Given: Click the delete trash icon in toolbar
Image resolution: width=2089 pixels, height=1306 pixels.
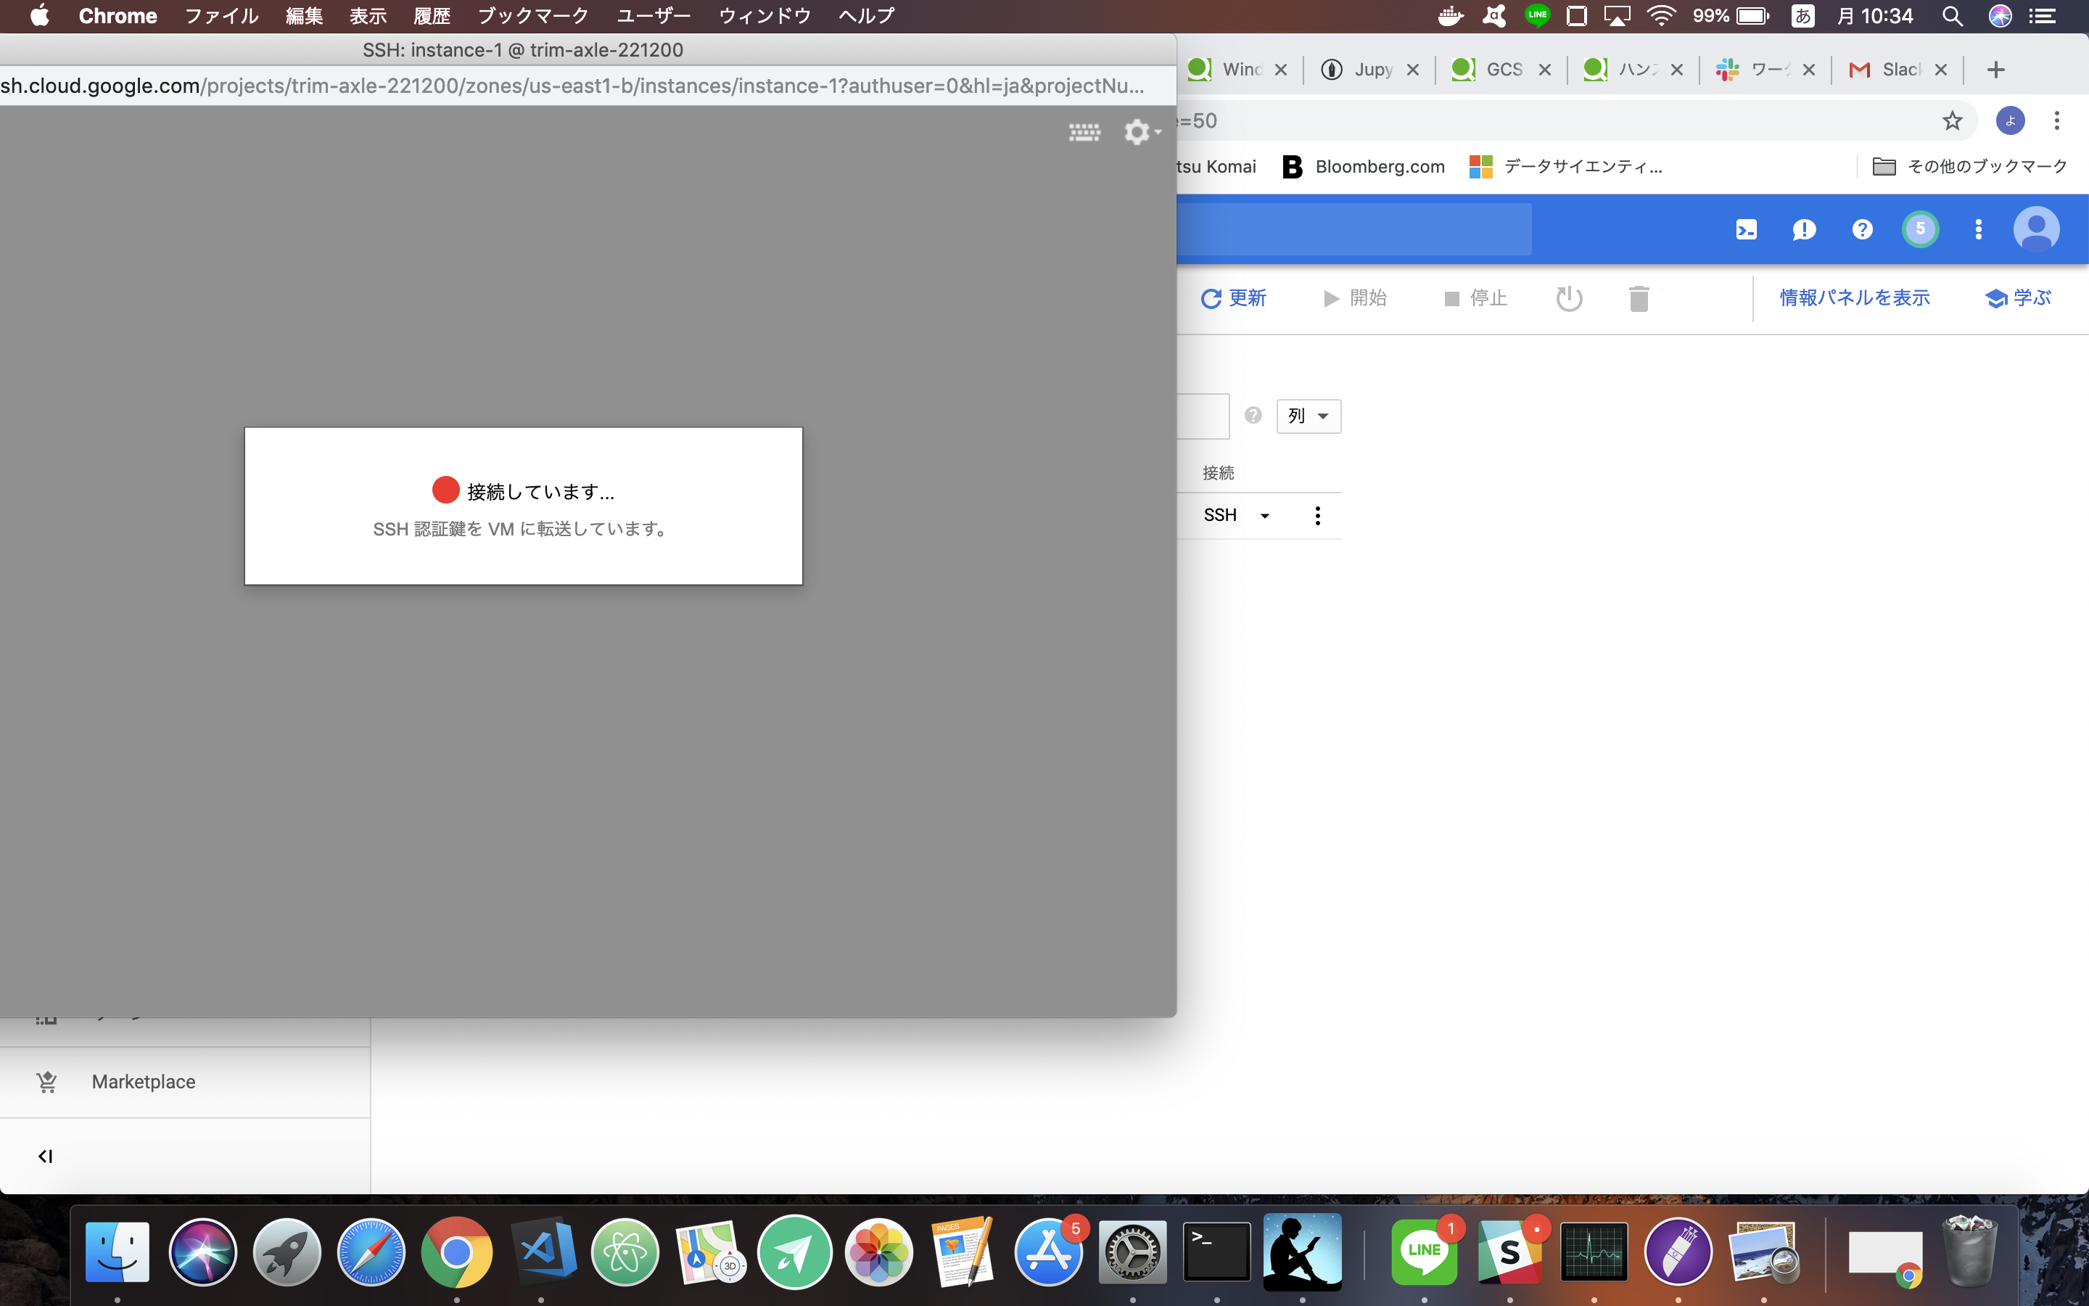Looking at the screenshot, I should [1639, 299].
